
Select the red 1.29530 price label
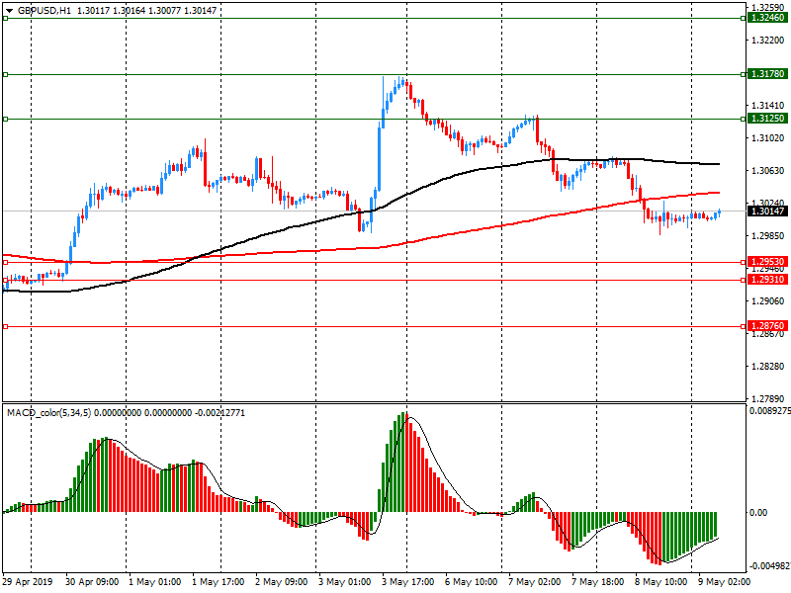[766, 262]
